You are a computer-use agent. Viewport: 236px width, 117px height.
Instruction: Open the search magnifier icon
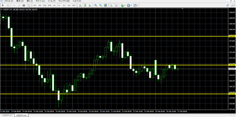pyautogui.click(x=228, y=5)
